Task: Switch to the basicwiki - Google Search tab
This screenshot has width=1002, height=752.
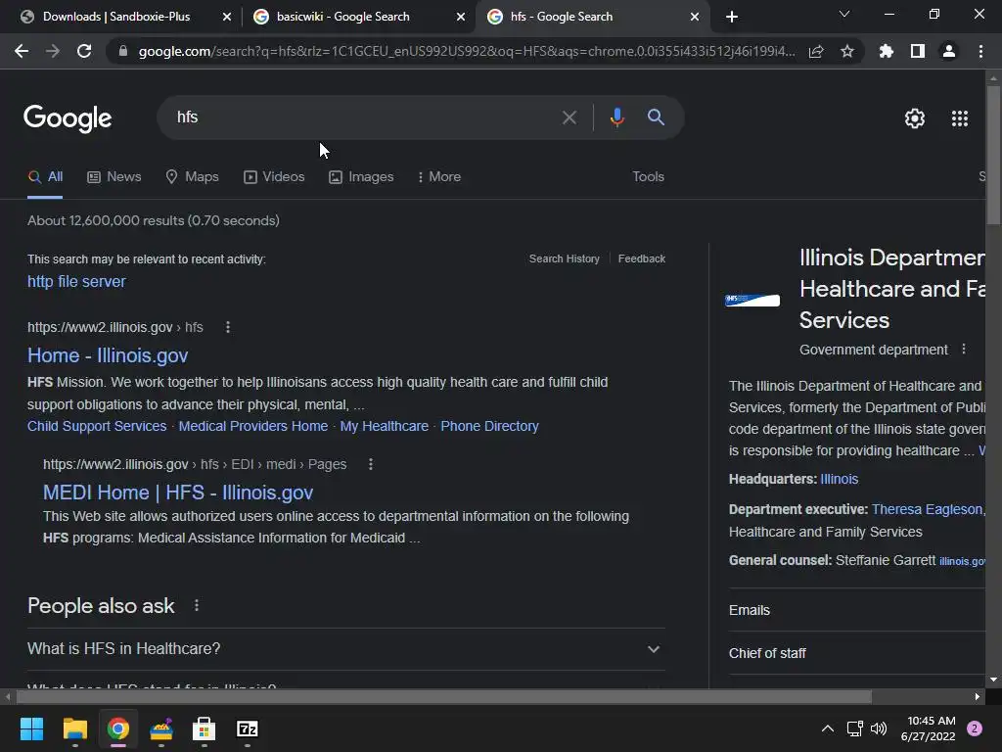Action: [x=343, y=17]
